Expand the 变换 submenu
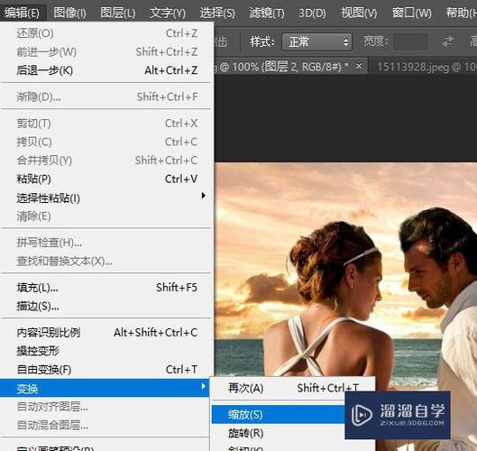The width and height of the screenshot is (477, 451). pyautogui.click(x=105, y=388)
